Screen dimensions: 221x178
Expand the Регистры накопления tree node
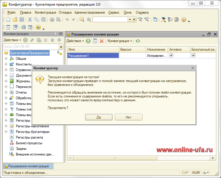(x=6, y=126)
